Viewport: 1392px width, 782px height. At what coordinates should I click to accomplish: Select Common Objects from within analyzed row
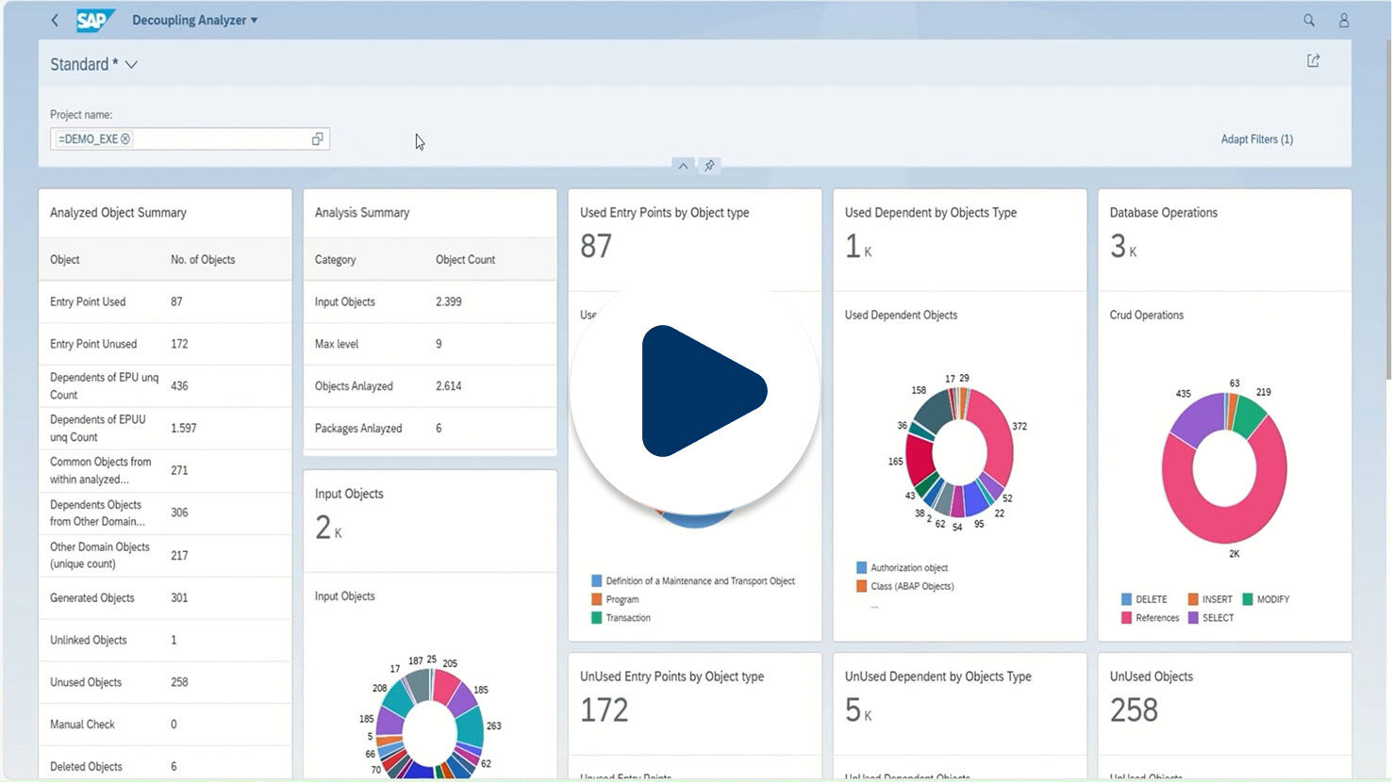(x=165, y=470)
